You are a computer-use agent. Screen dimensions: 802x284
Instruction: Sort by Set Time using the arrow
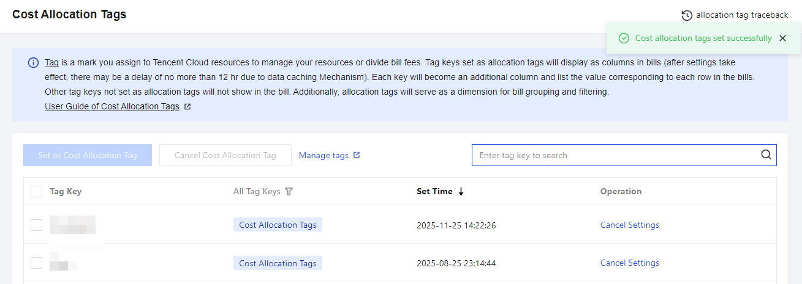tap(461, 192)
